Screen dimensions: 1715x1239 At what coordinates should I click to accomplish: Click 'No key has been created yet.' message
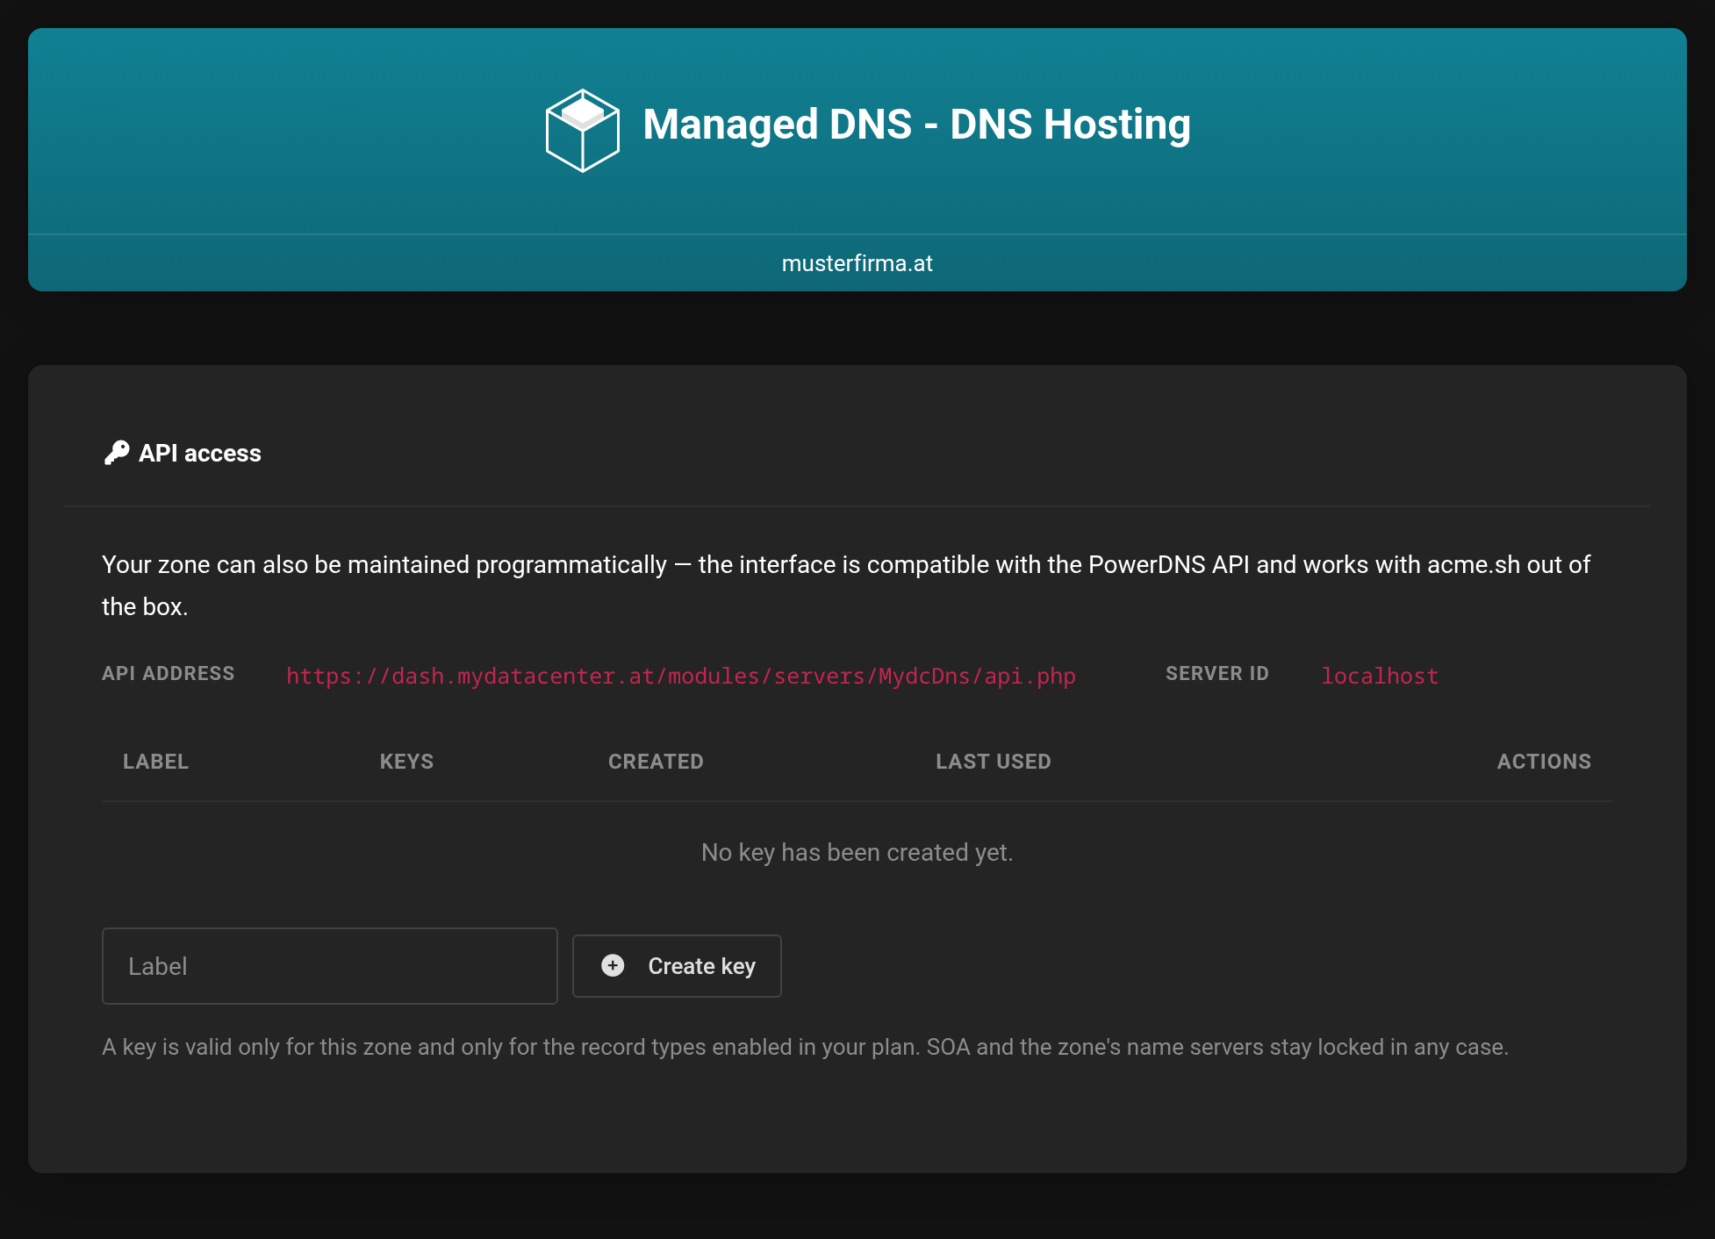pos(857,852)
